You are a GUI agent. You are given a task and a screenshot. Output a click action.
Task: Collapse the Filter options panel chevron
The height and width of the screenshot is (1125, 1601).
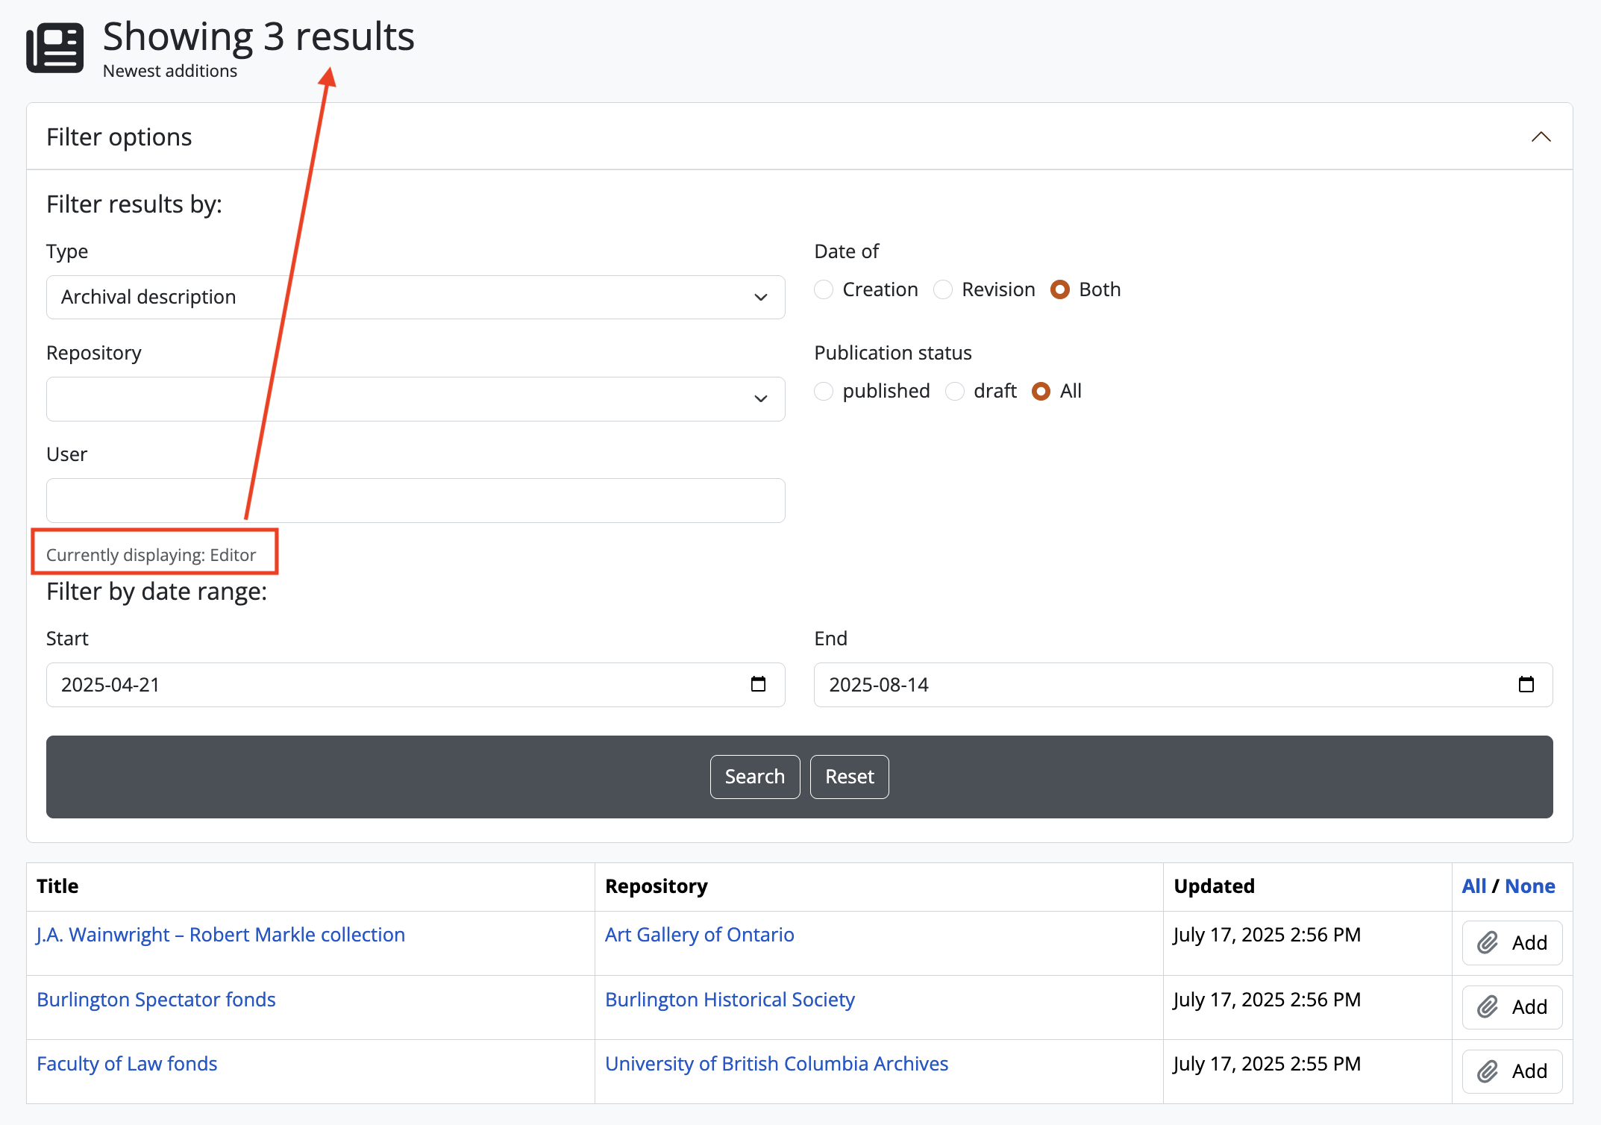(x=1541, y=137)
